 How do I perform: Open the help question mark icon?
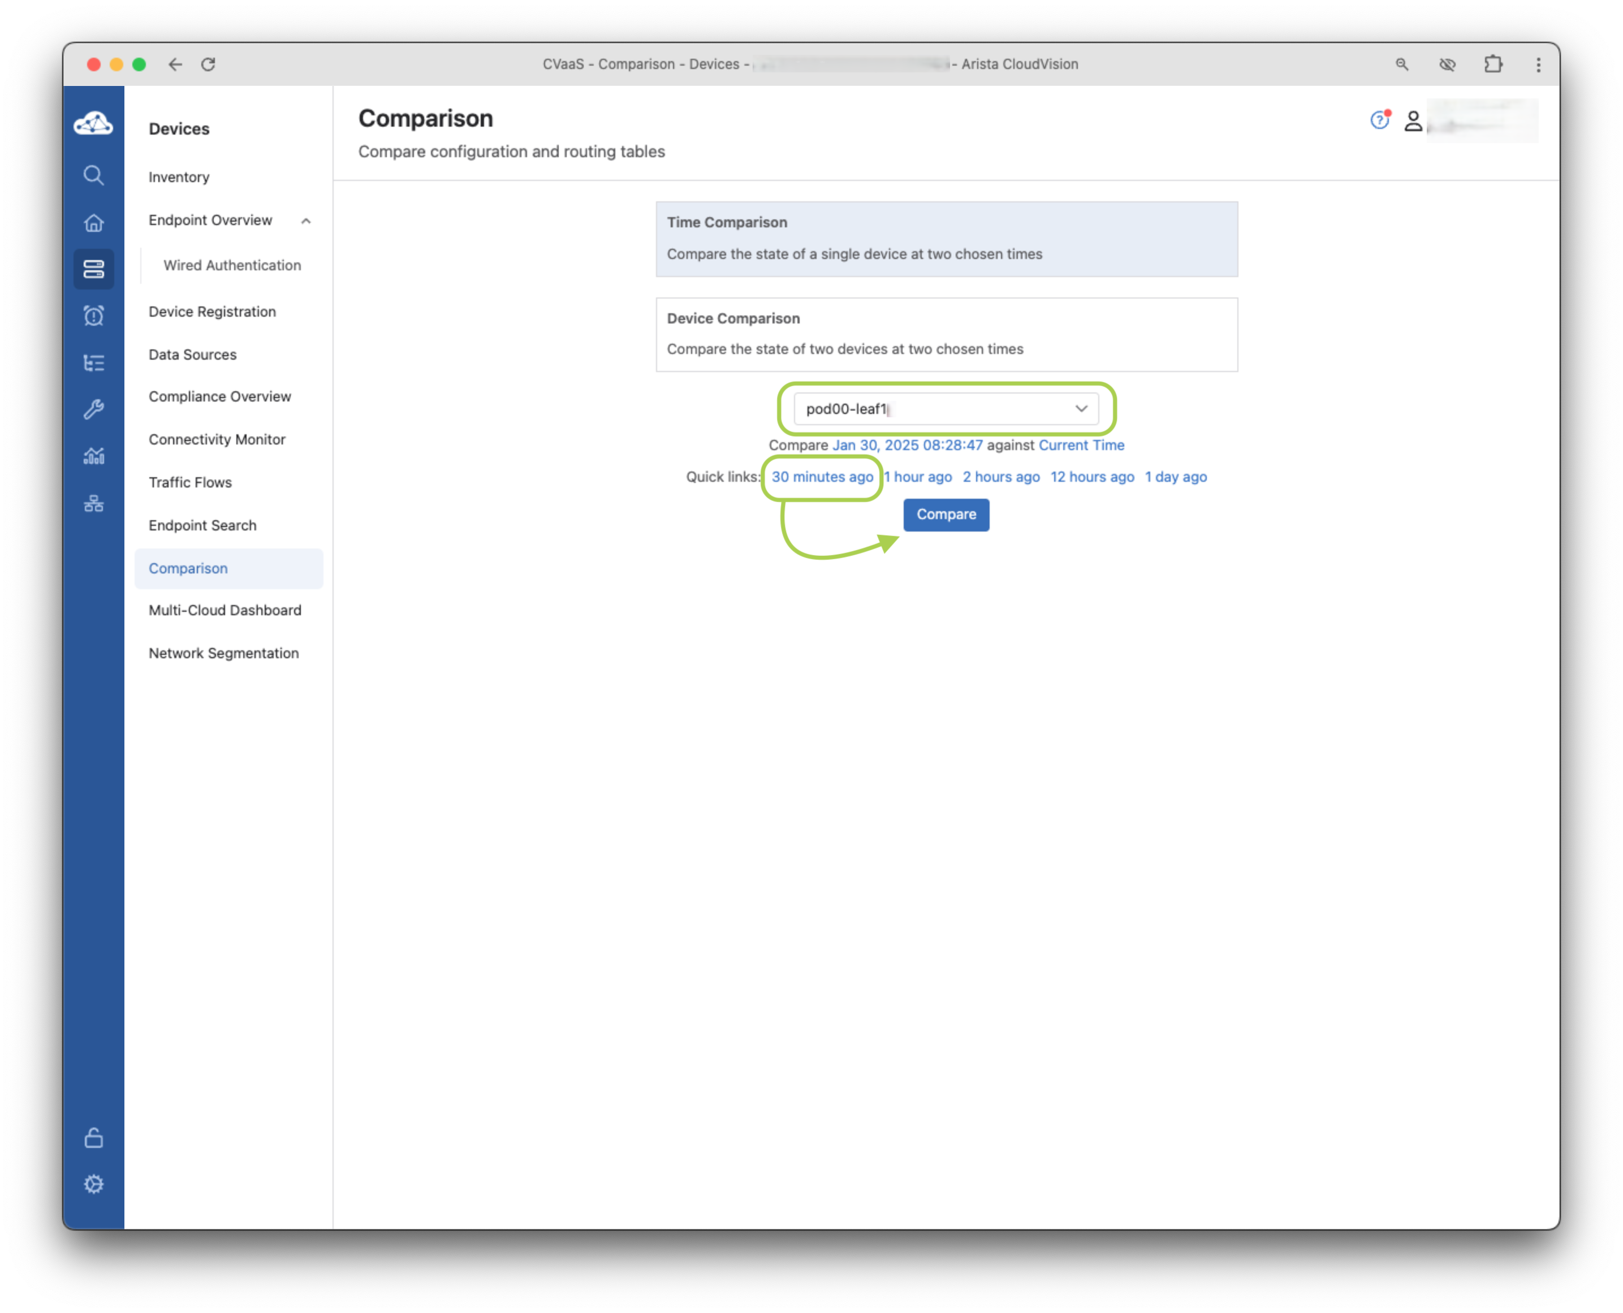(x=1379, y=120)
